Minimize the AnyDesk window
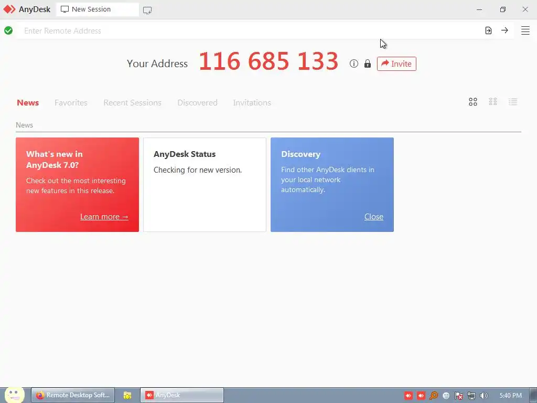The image size is (537, 403). coord(479,9)
